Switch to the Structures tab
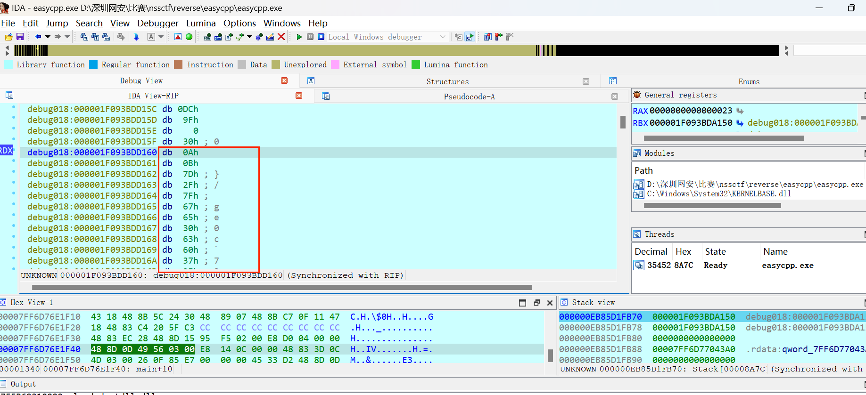This screenshot has height=395, width=866. pos(447,81)
